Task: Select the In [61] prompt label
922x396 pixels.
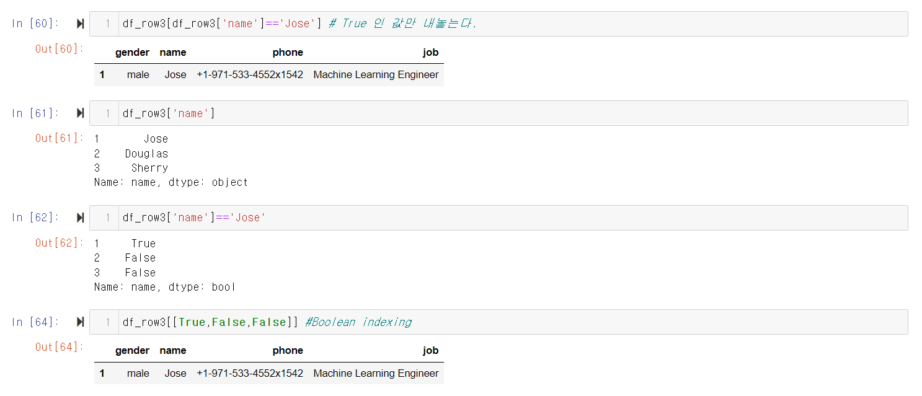Action: pyautogui.click(x=35, y=113)
